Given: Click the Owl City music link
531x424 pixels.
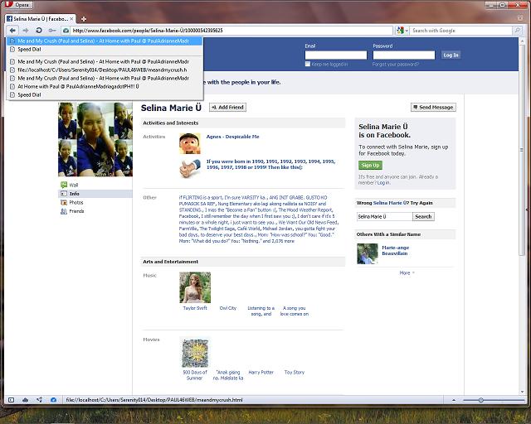Looking at the screenshot, I should point(228,308).
